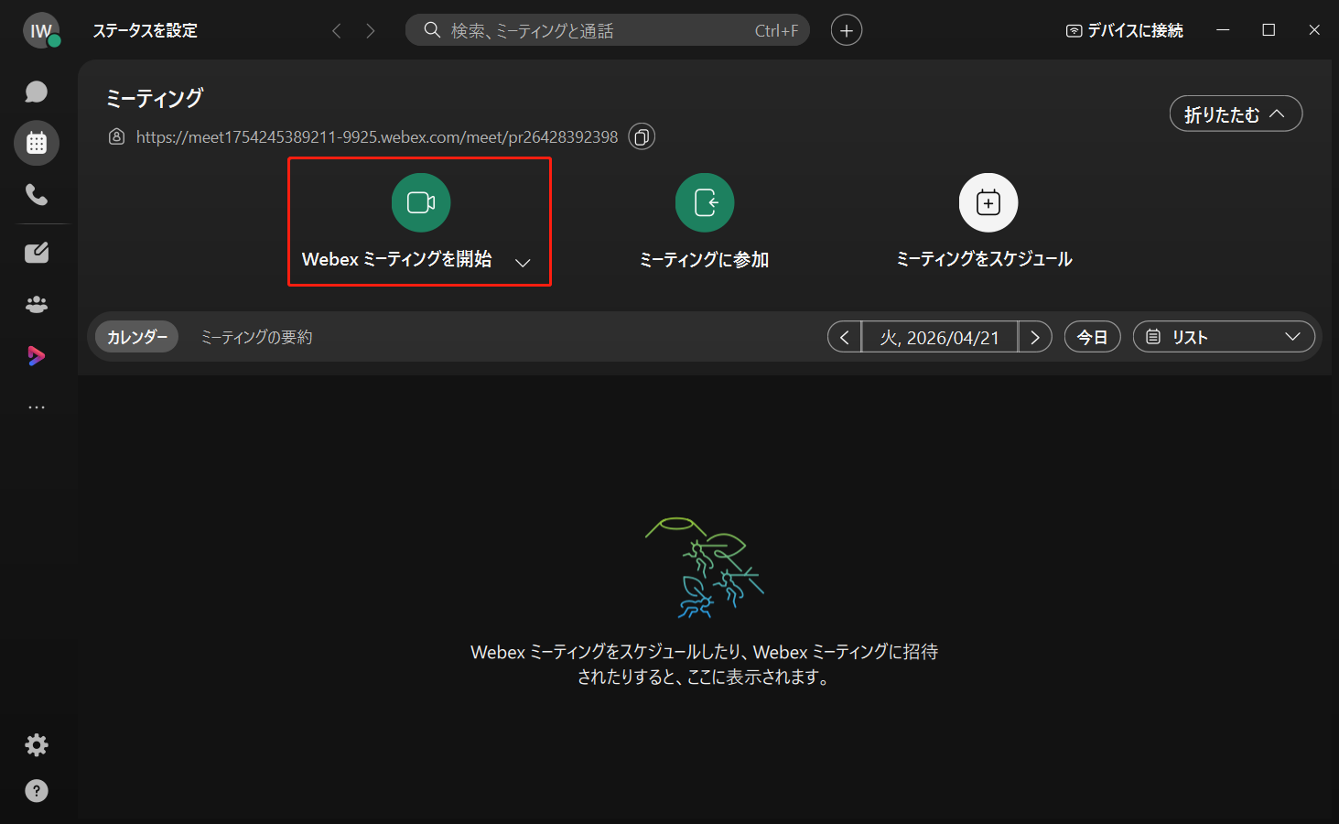Click the ミーティングをスケジュール label
The image size is (1339, 824).
(984, 259)
